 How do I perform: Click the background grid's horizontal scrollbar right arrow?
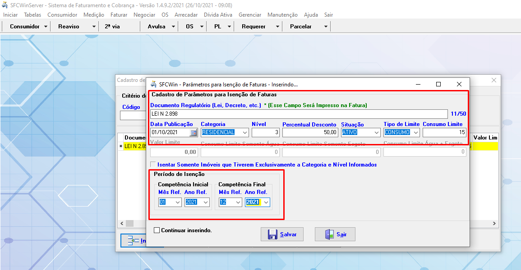pos(494,224)
